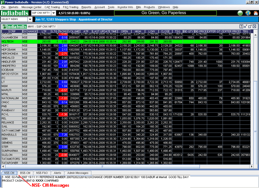The height and width of the screenshot is (188, 259).
Task: Open the SELECT NEWS dropdown arrow
Action: (30, 19)
